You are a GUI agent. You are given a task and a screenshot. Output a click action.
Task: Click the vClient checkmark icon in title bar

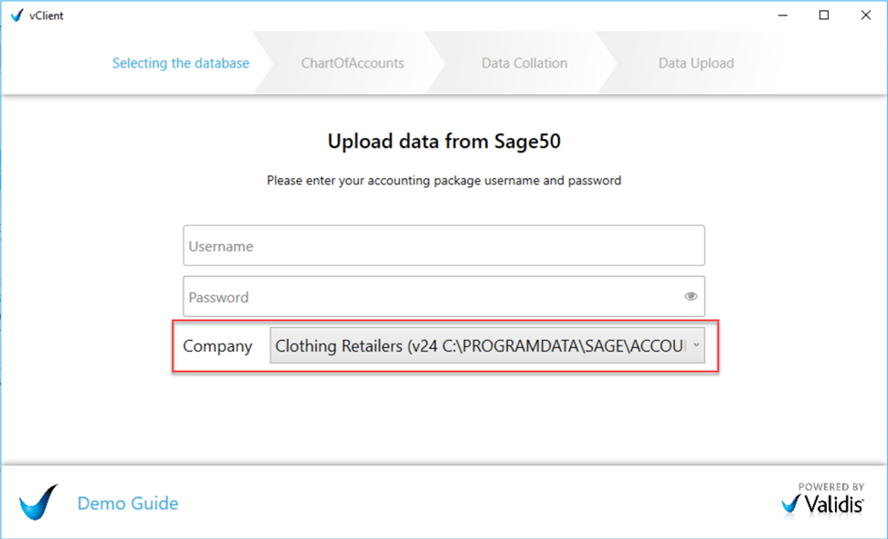tap(17, 16)
